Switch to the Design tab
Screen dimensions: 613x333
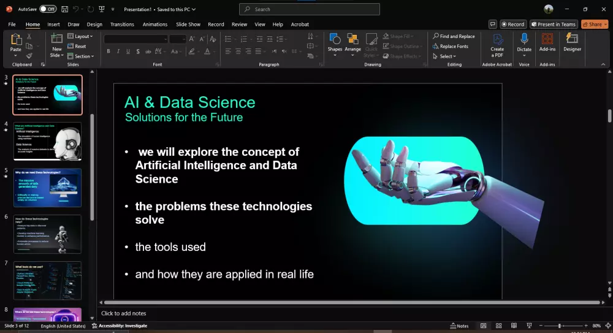click(x=94, y=25)
